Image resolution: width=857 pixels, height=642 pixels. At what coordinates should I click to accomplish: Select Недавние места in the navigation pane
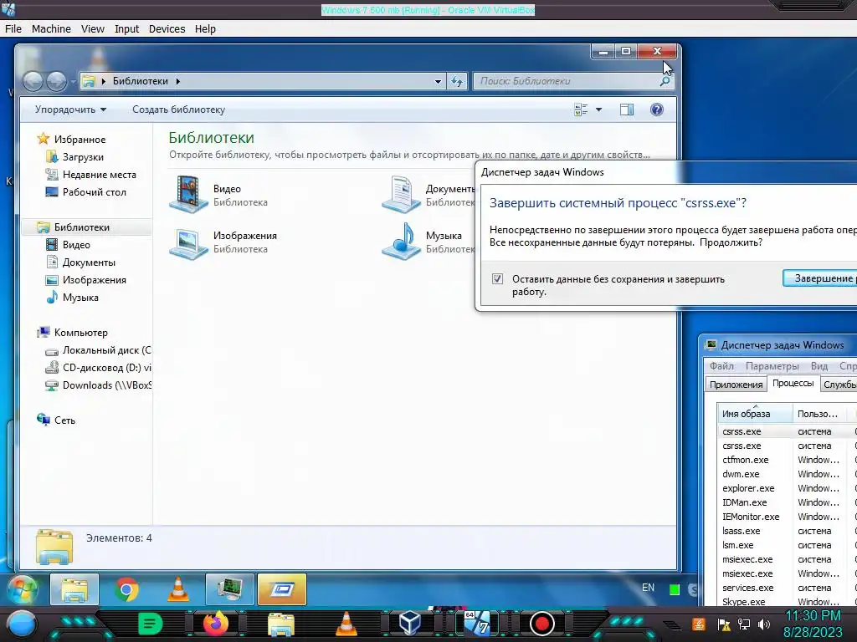(100, 175)
